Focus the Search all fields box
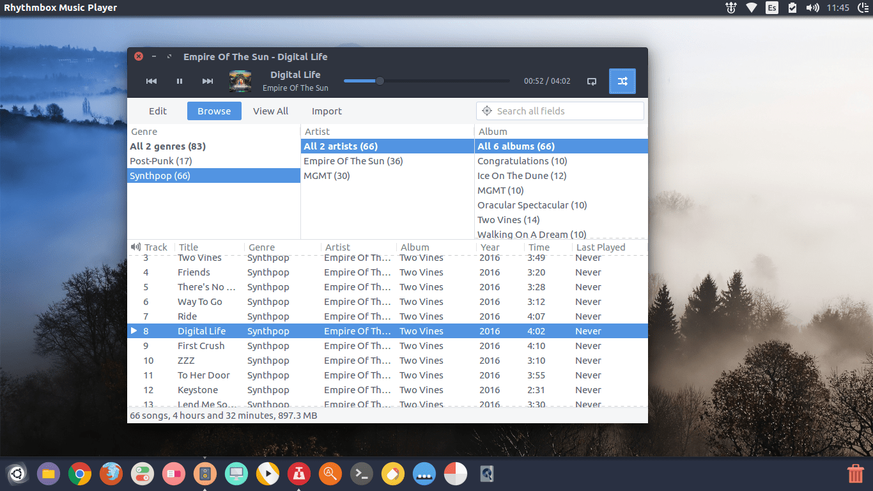 tap(560, 111)
